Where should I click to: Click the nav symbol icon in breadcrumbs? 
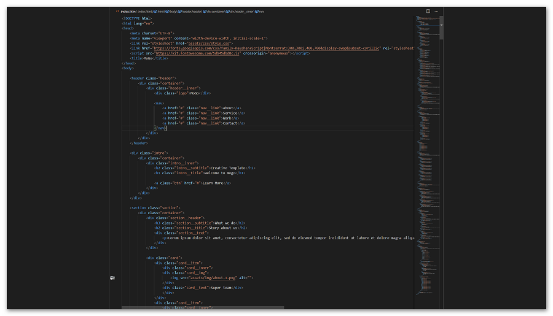pos(256,11)
